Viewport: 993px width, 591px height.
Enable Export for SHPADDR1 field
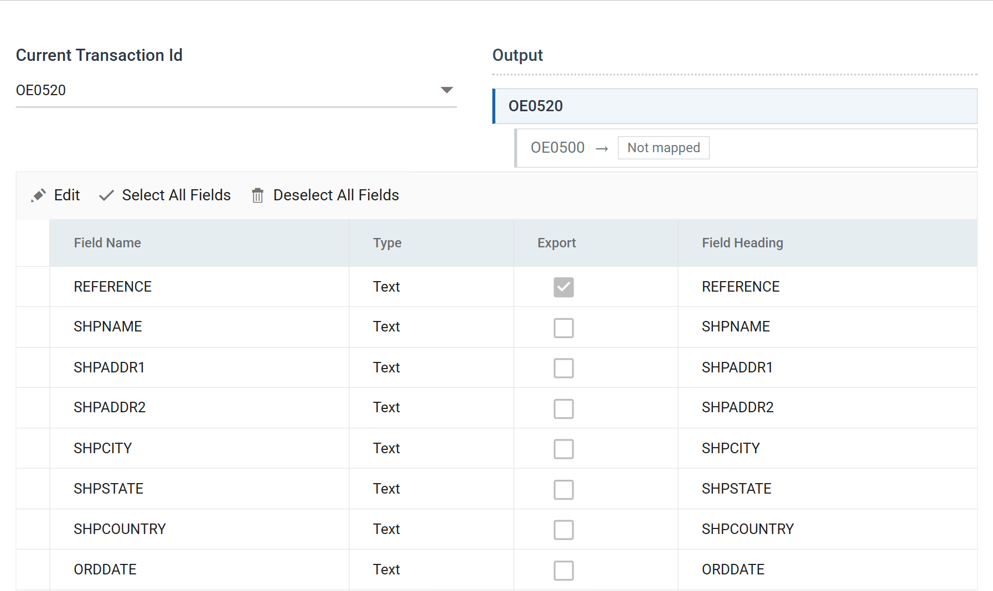point(563,368)
